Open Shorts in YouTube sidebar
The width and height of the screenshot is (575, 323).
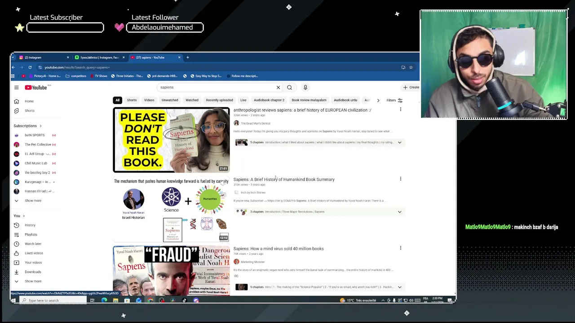[x=29, y=111]
